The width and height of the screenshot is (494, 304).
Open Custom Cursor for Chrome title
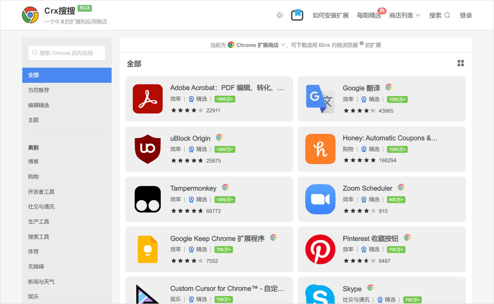click(227, 289)
